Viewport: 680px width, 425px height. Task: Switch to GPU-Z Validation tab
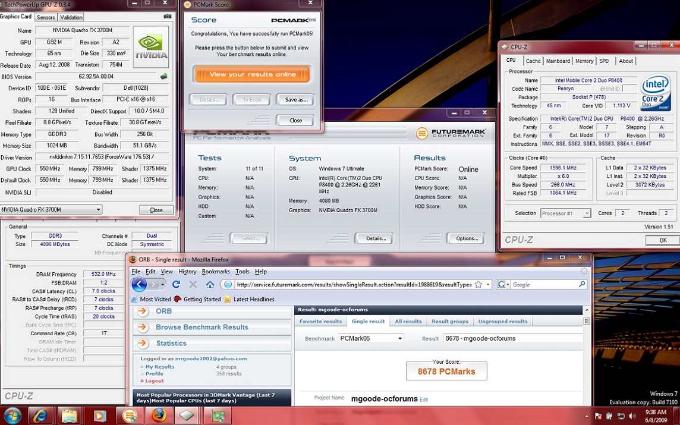coord(71,17)
